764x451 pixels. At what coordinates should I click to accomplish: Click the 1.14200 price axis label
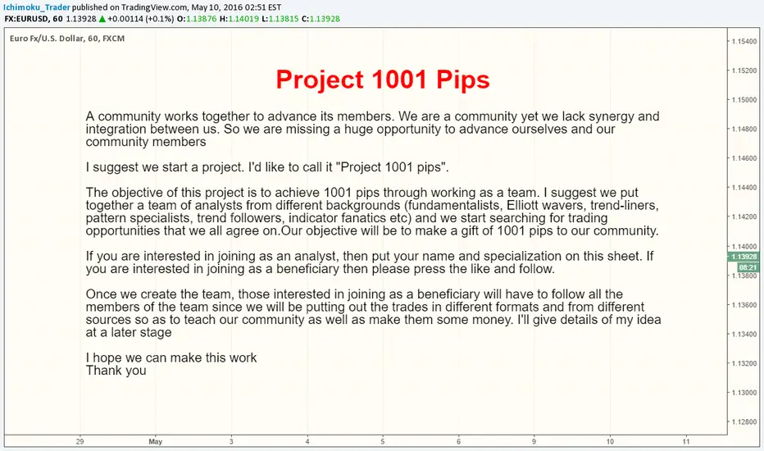coord(744,217)
